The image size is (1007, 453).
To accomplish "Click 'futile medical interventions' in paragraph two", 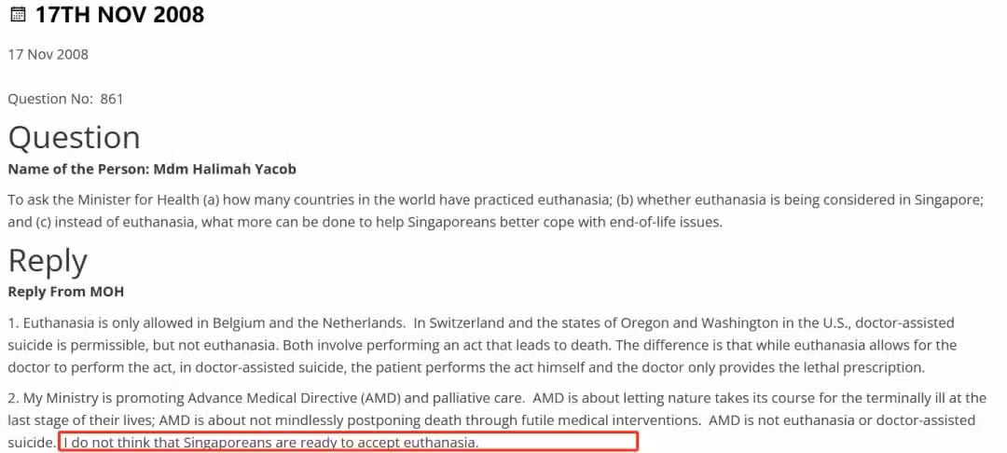I will coord(614,421).
